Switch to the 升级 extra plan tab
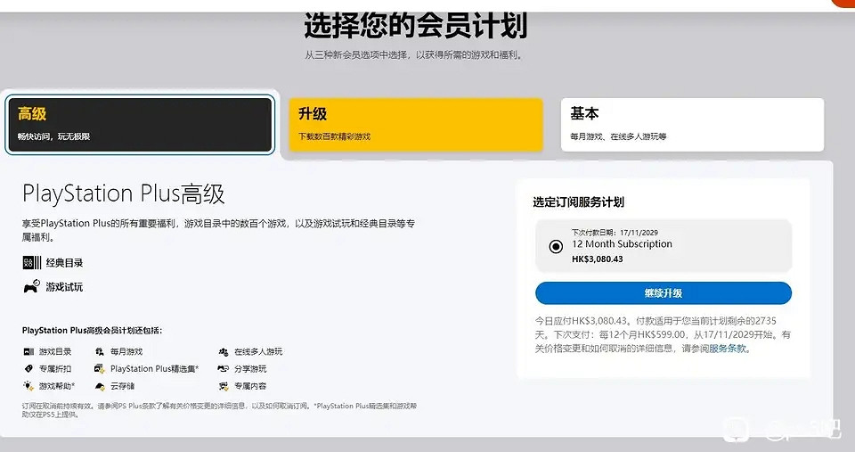The width and height of the screenshot is (855, 452). point(416,125)
